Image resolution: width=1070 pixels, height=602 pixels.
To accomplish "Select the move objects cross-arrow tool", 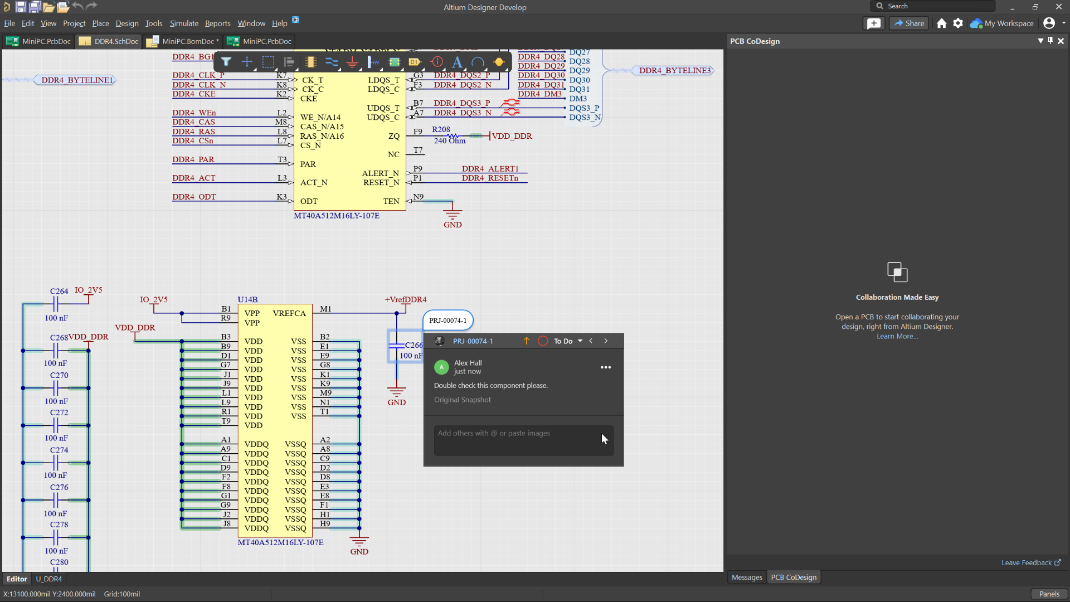I will (x=247, y=62).
